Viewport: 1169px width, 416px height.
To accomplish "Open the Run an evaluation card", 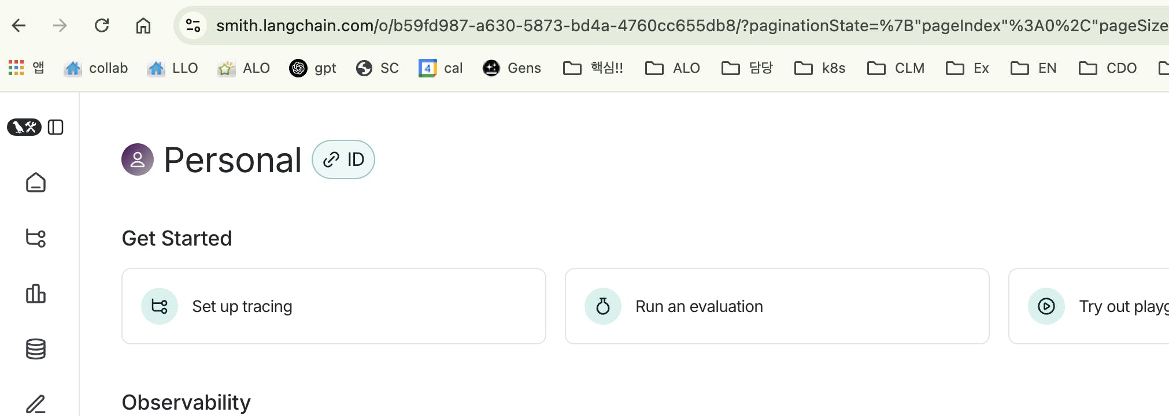I will click(x=776, y=306).
